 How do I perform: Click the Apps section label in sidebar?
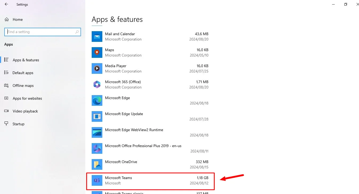click(x=9, y=44)
